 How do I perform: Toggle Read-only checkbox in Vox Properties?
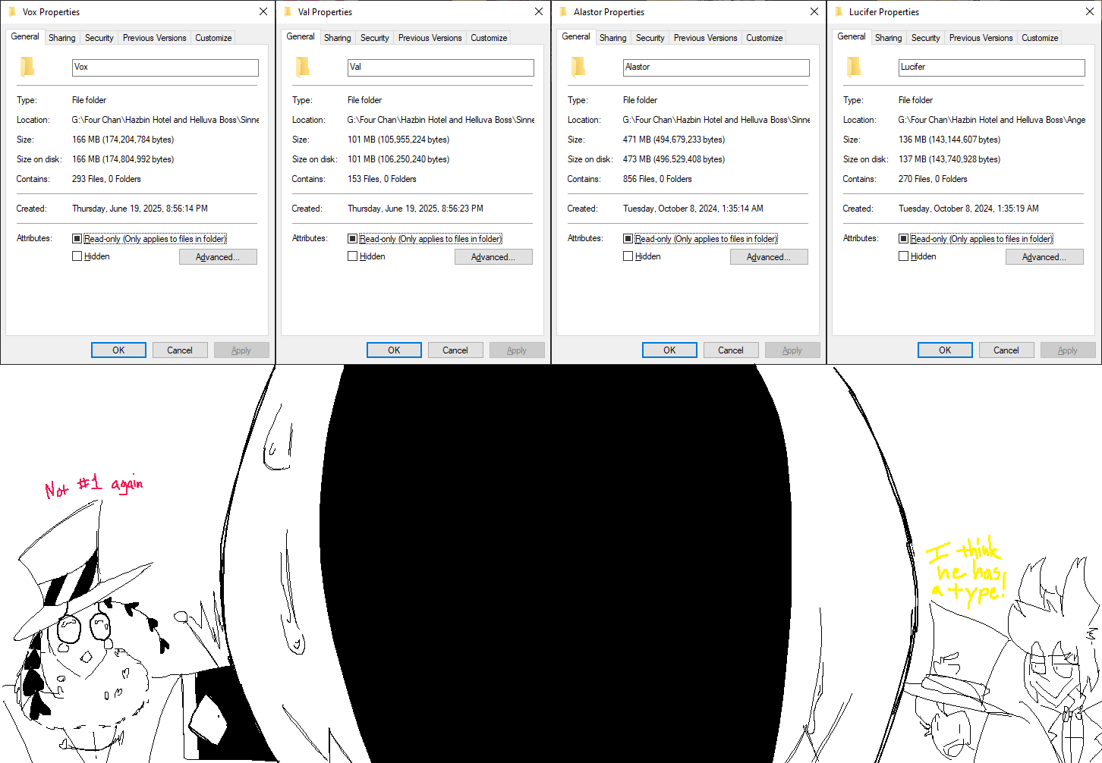tap(77, 238)
